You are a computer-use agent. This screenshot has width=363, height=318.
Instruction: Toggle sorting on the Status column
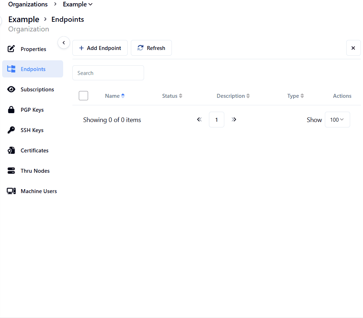[180, 96]
